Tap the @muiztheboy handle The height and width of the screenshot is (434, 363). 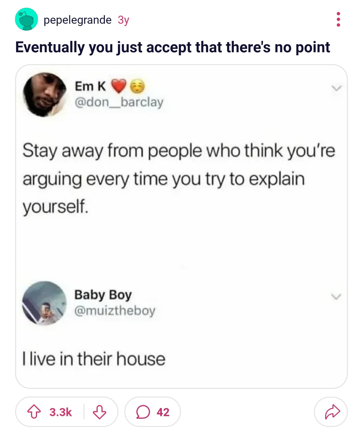pyautogui.click(x=115, y=311)
